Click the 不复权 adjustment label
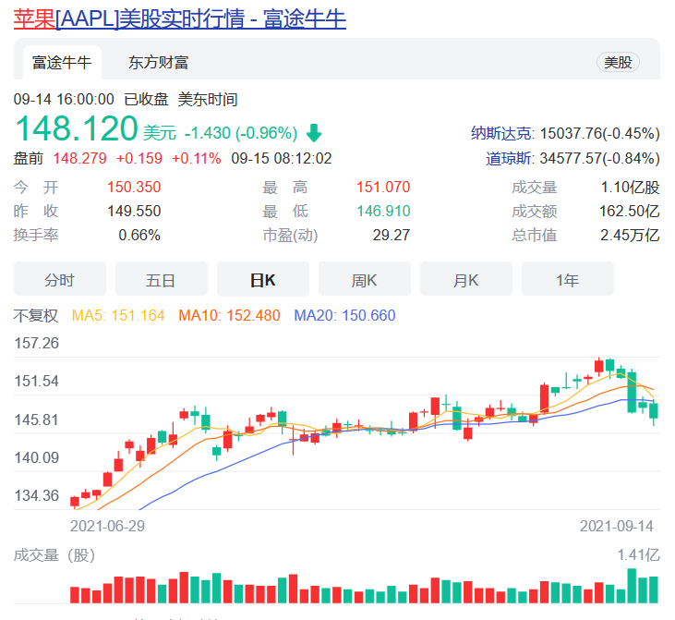Image resolution: width=675 pixels, height=620 pixels. 36,315
